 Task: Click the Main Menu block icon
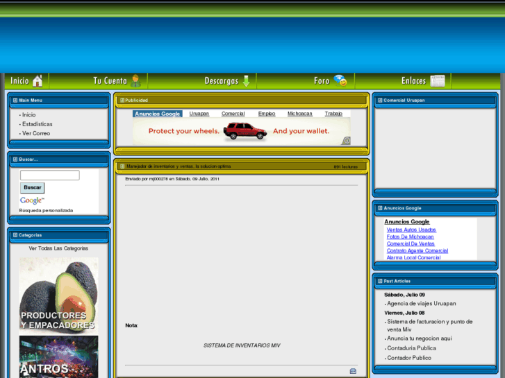[15, 101]
